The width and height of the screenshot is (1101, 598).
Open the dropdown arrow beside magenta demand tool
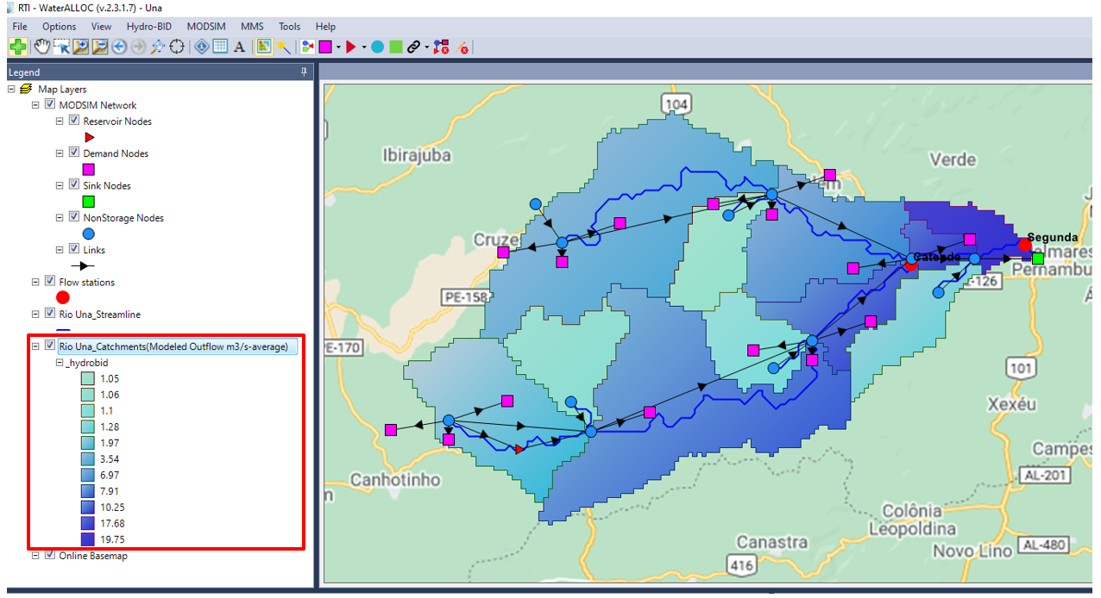coord(338,47)
